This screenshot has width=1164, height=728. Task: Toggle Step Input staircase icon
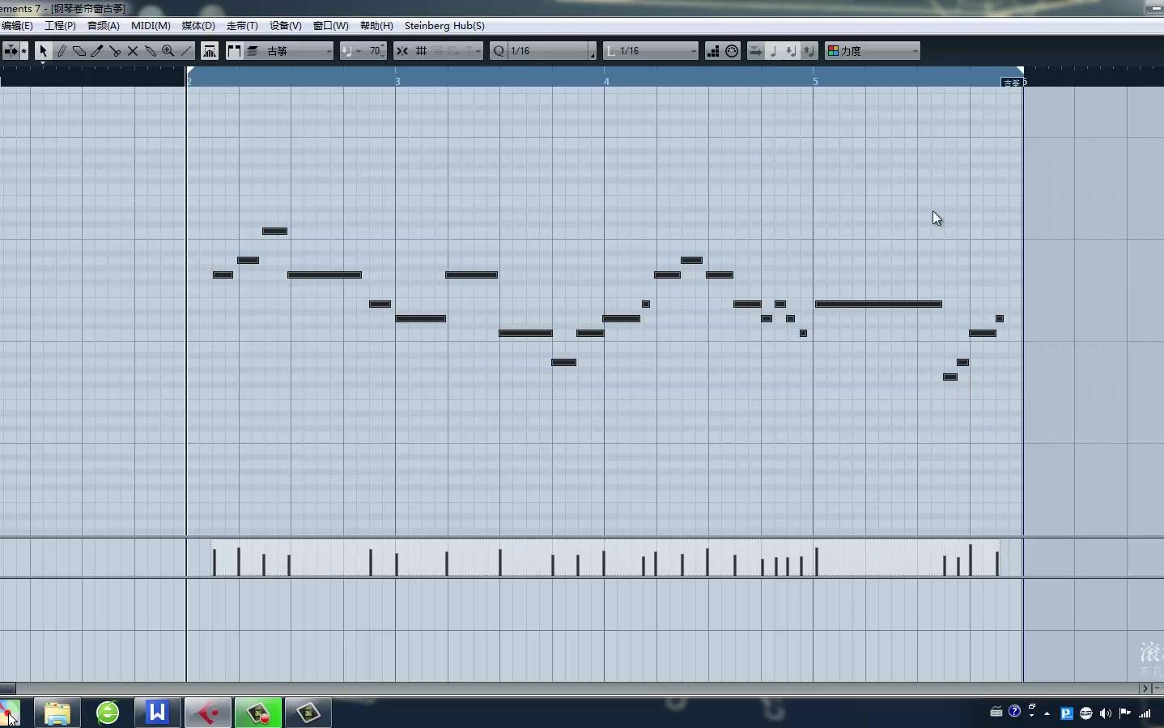coord(713,51)
